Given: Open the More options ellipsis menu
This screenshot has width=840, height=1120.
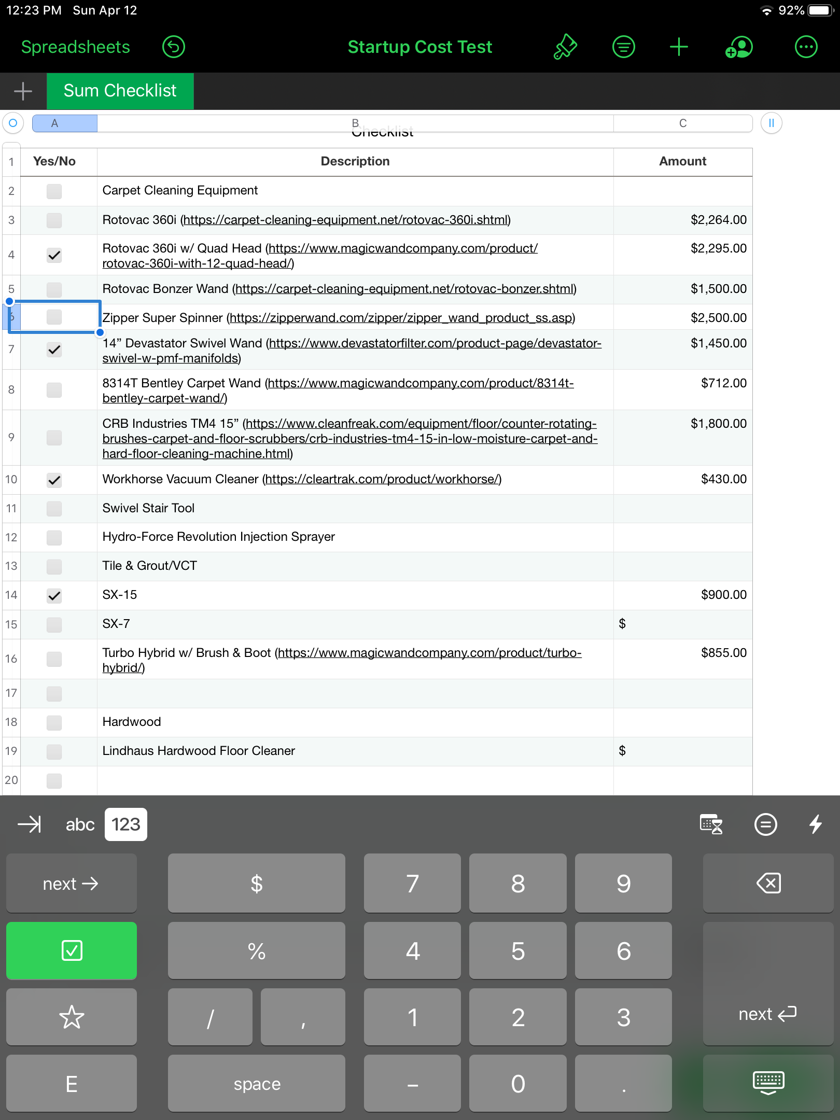Looking at the screenshot, I should click(806, 47).
